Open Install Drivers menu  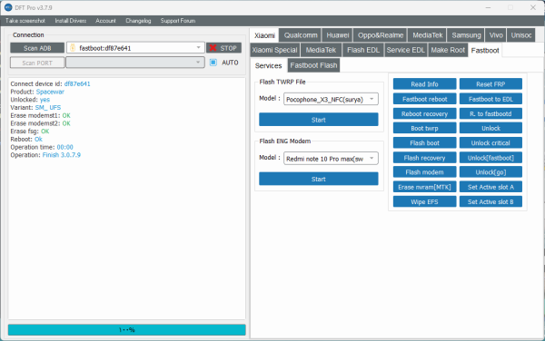[x=71, y=21]
